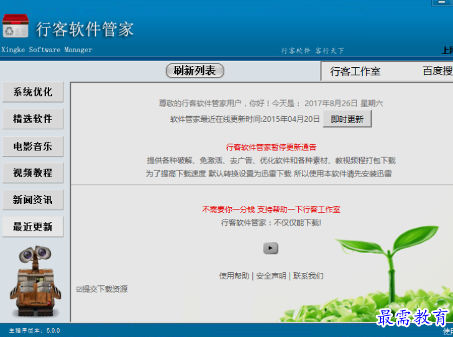
Task: Open the 百度搜 tab
Action: 437,71
